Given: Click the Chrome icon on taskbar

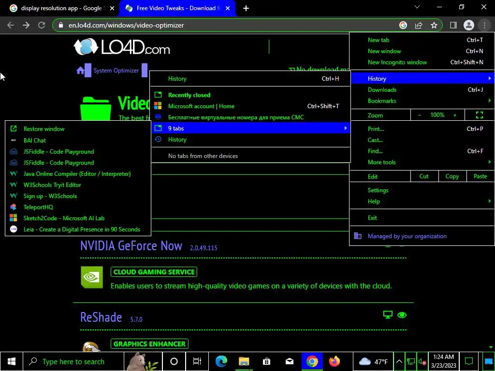Looking at the screenshot, I should tap(312, 361).
